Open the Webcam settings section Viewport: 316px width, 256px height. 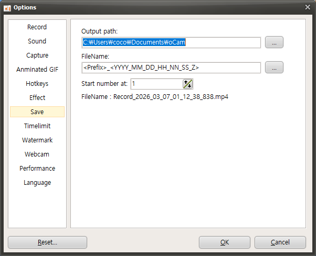click(x=37, y=154)
